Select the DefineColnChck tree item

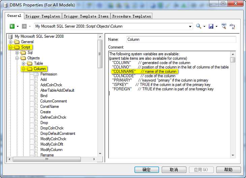53,117
